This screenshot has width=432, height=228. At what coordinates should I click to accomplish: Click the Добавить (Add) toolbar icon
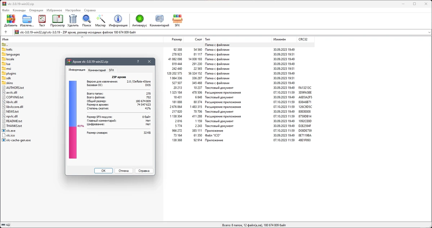click(x=11, y=19)
